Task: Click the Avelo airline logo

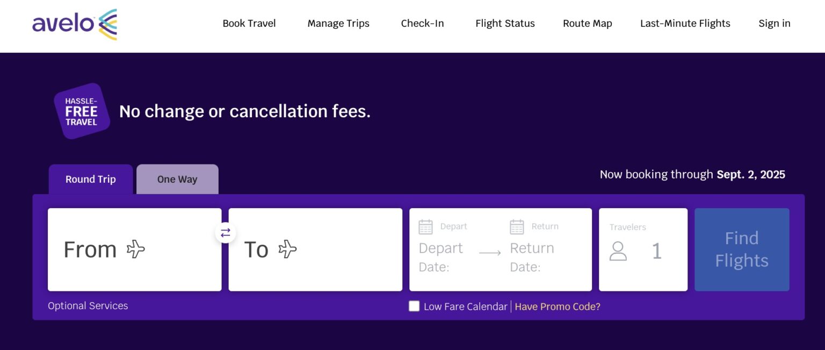Action: (74, 23)
